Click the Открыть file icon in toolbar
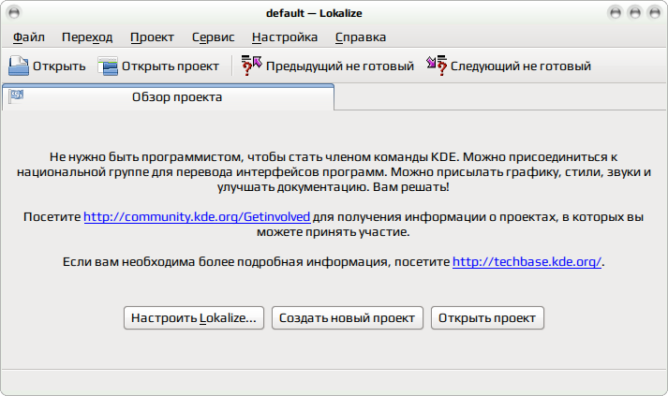 pyautogui.click(x=19, y=66)
